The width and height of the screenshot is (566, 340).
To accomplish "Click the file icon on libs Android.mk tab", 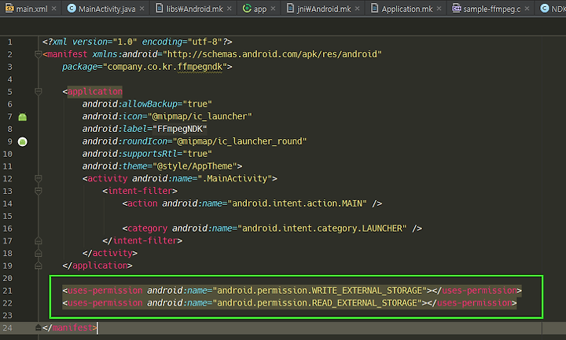I will point(159,8).
